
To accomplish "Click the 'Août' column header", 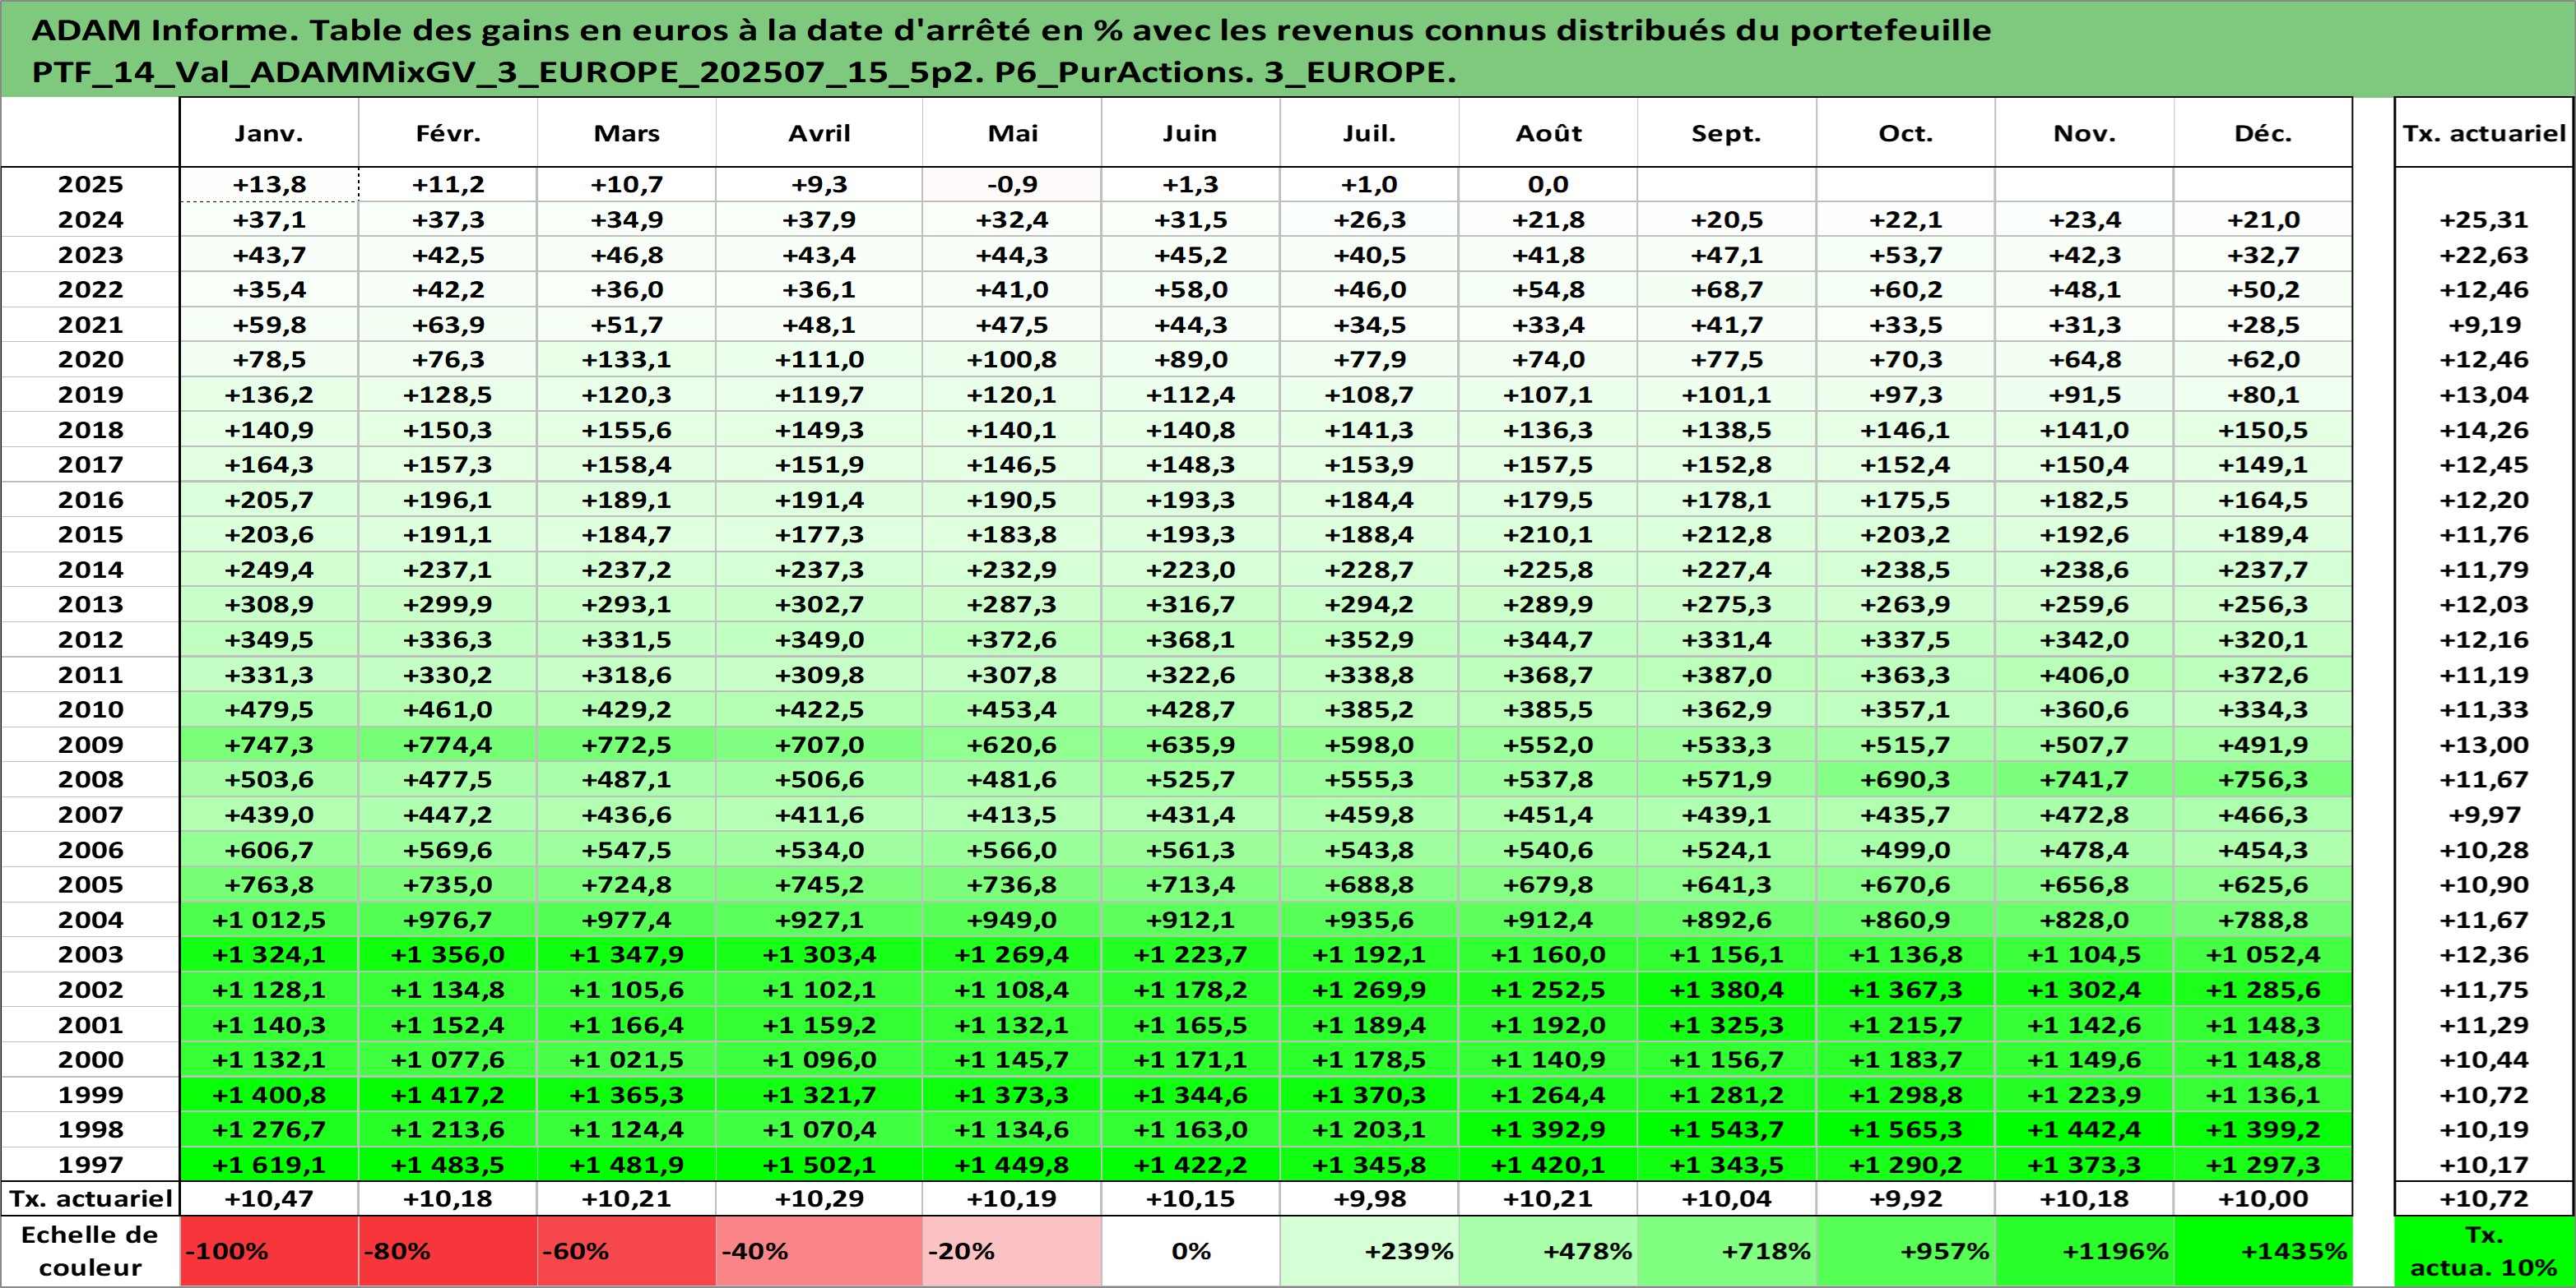I will [x=1548, y=133].
